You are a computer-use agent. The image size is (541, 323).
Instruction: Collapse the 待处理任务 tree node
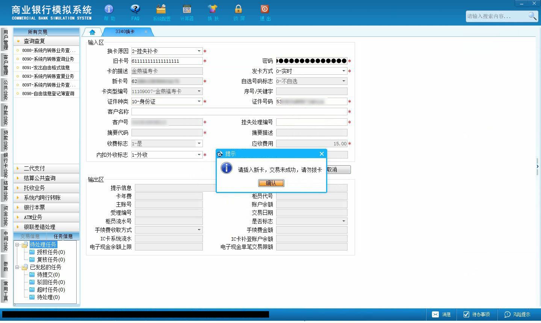17,245
